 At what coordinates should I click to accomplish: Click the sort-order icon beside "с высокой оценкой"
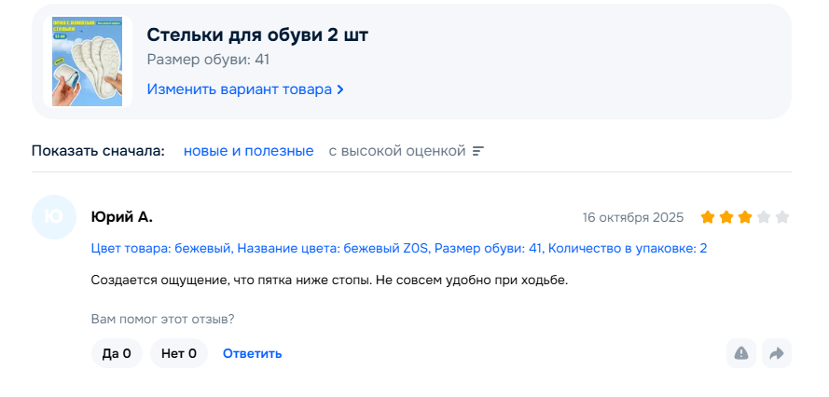(x=478, y=151)
